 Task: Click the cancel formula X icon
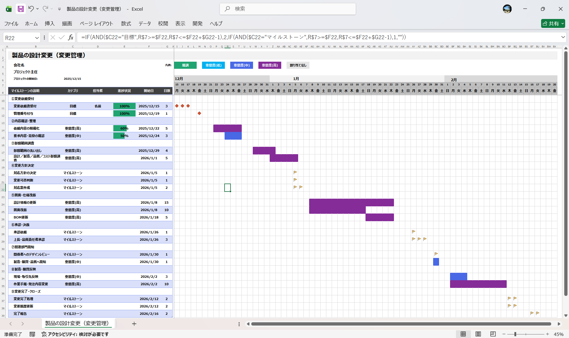53,37
